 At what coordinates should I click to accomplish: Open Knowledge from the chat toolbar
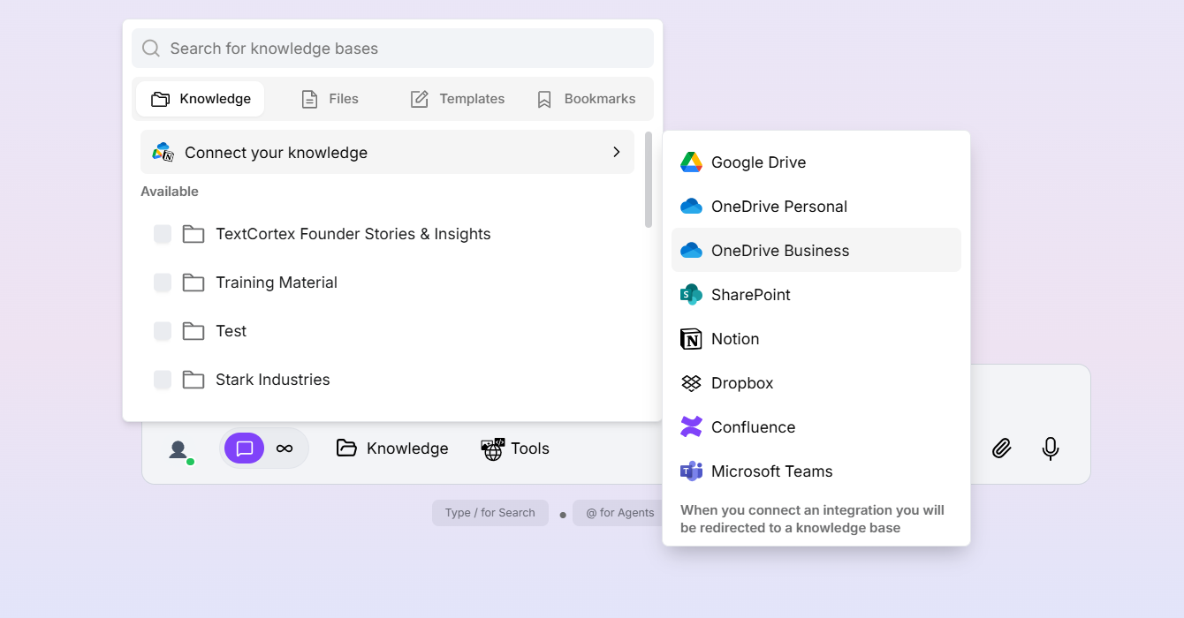point(392,448)
